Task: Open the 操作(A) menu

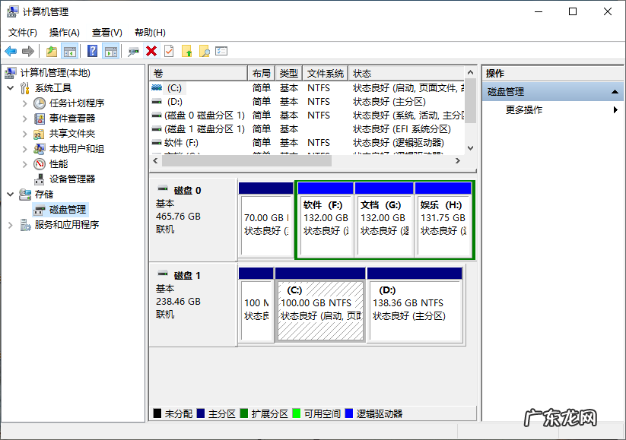Action: (65, 33)
